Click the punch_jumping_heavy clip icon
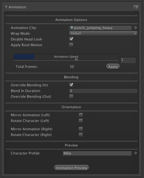 coord(72,28)
